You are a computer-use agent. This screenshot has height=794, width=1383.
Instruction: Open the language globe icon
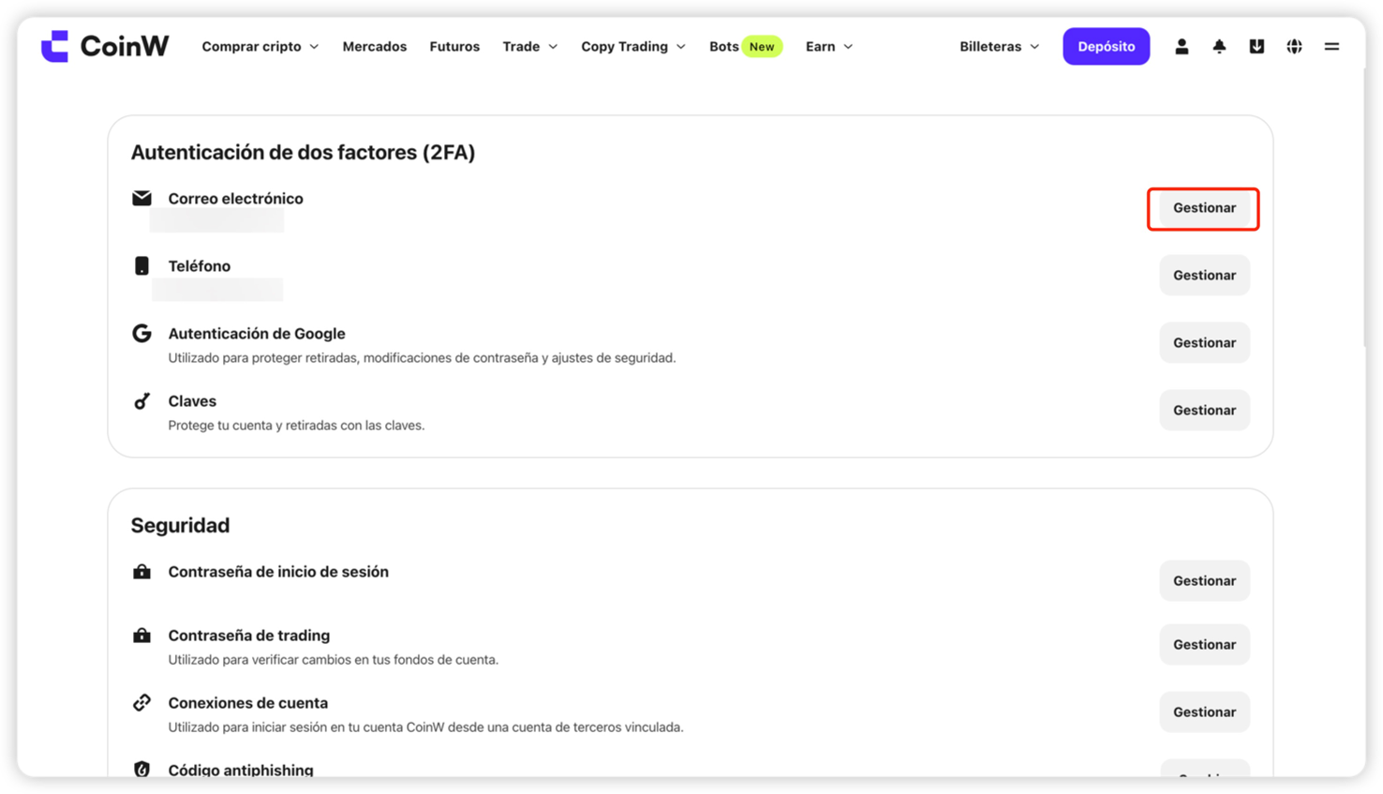1294,46
